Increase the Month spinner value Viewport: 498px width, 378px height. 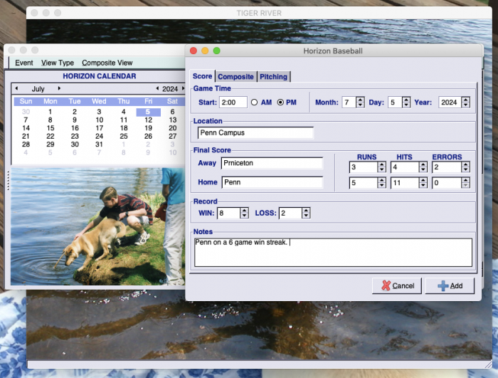tap(360, 100)
